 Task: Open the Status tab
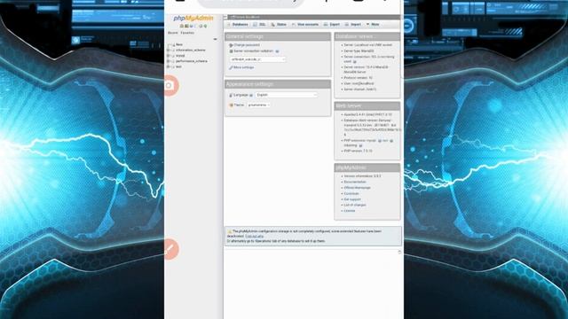pyautogui.click(x=279, y=24)
